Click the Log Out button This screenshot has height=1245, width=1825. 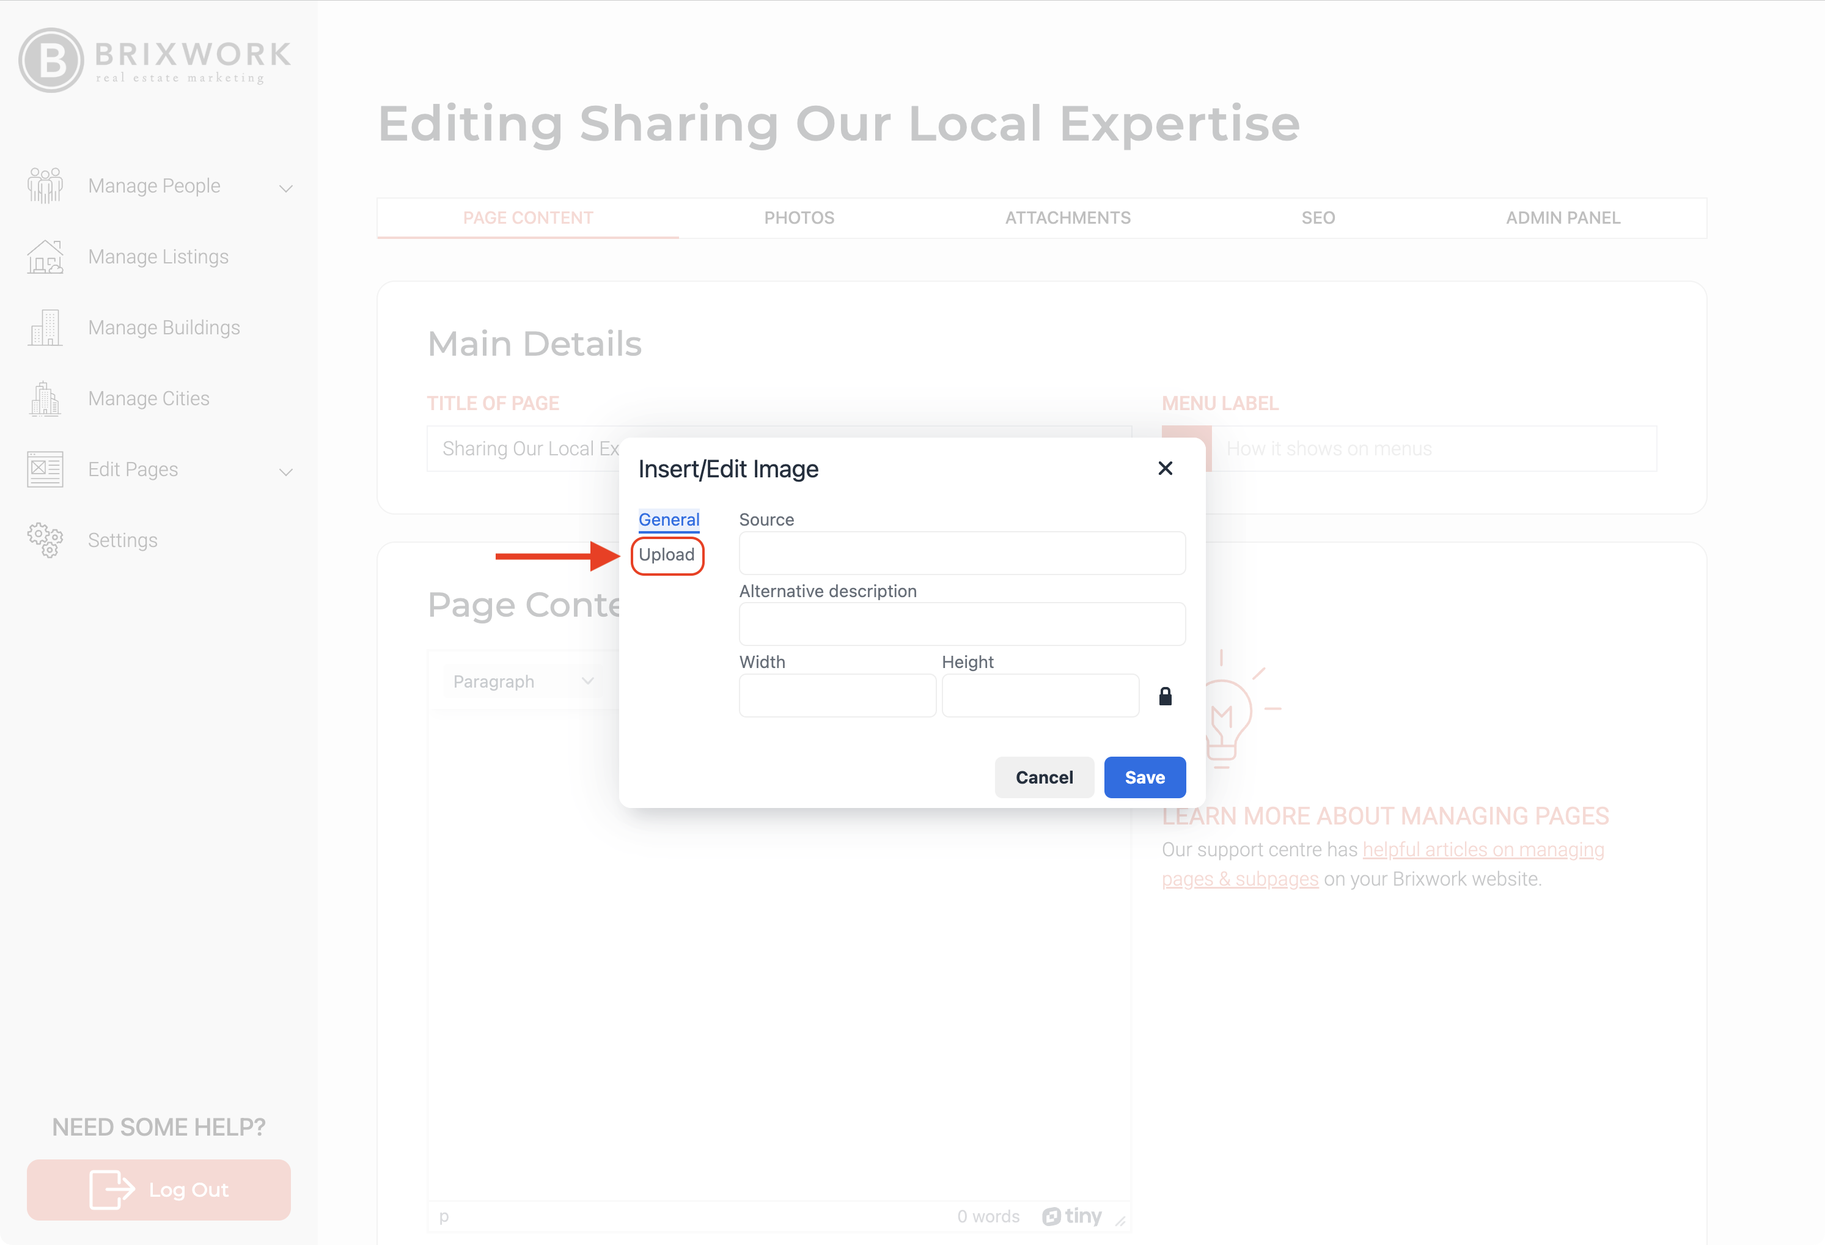159,1189
